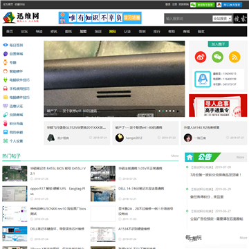Click the 个人设置 green sidebar icon
This screenshot has width=249, height=249.
[x=6, y=141]
